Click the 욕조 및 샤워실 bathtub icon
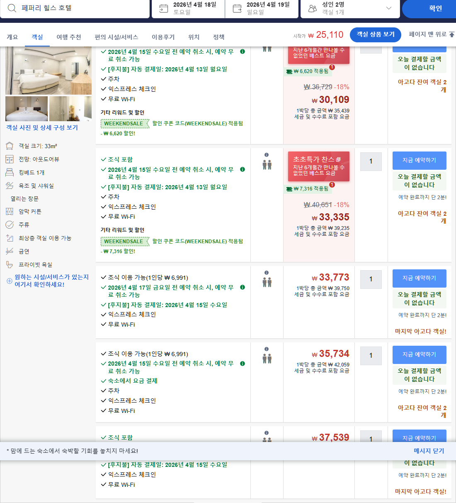Image resolution: width=456 pixels, height=503 pixels. pyautogui.click(x=9, y=186)
